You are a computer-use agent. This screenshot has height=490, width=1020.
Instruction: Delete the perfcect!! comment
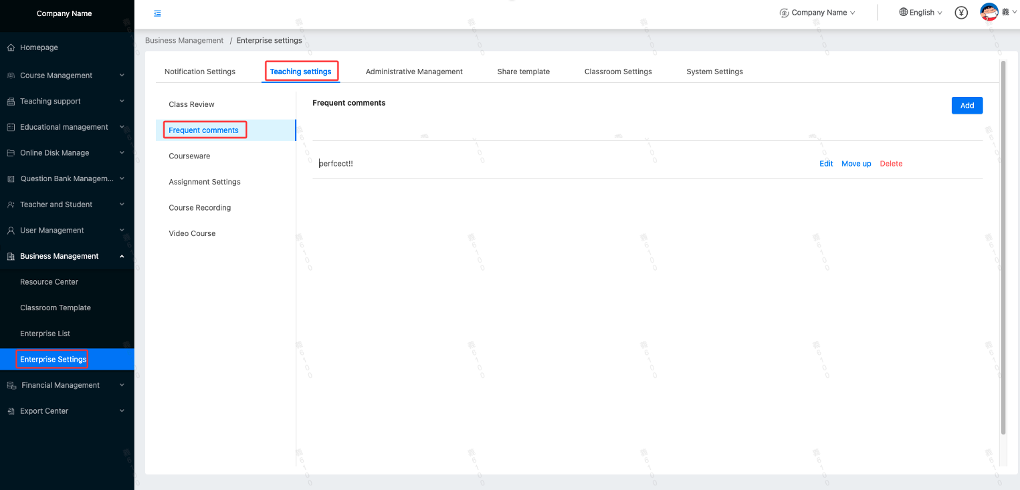891,164
